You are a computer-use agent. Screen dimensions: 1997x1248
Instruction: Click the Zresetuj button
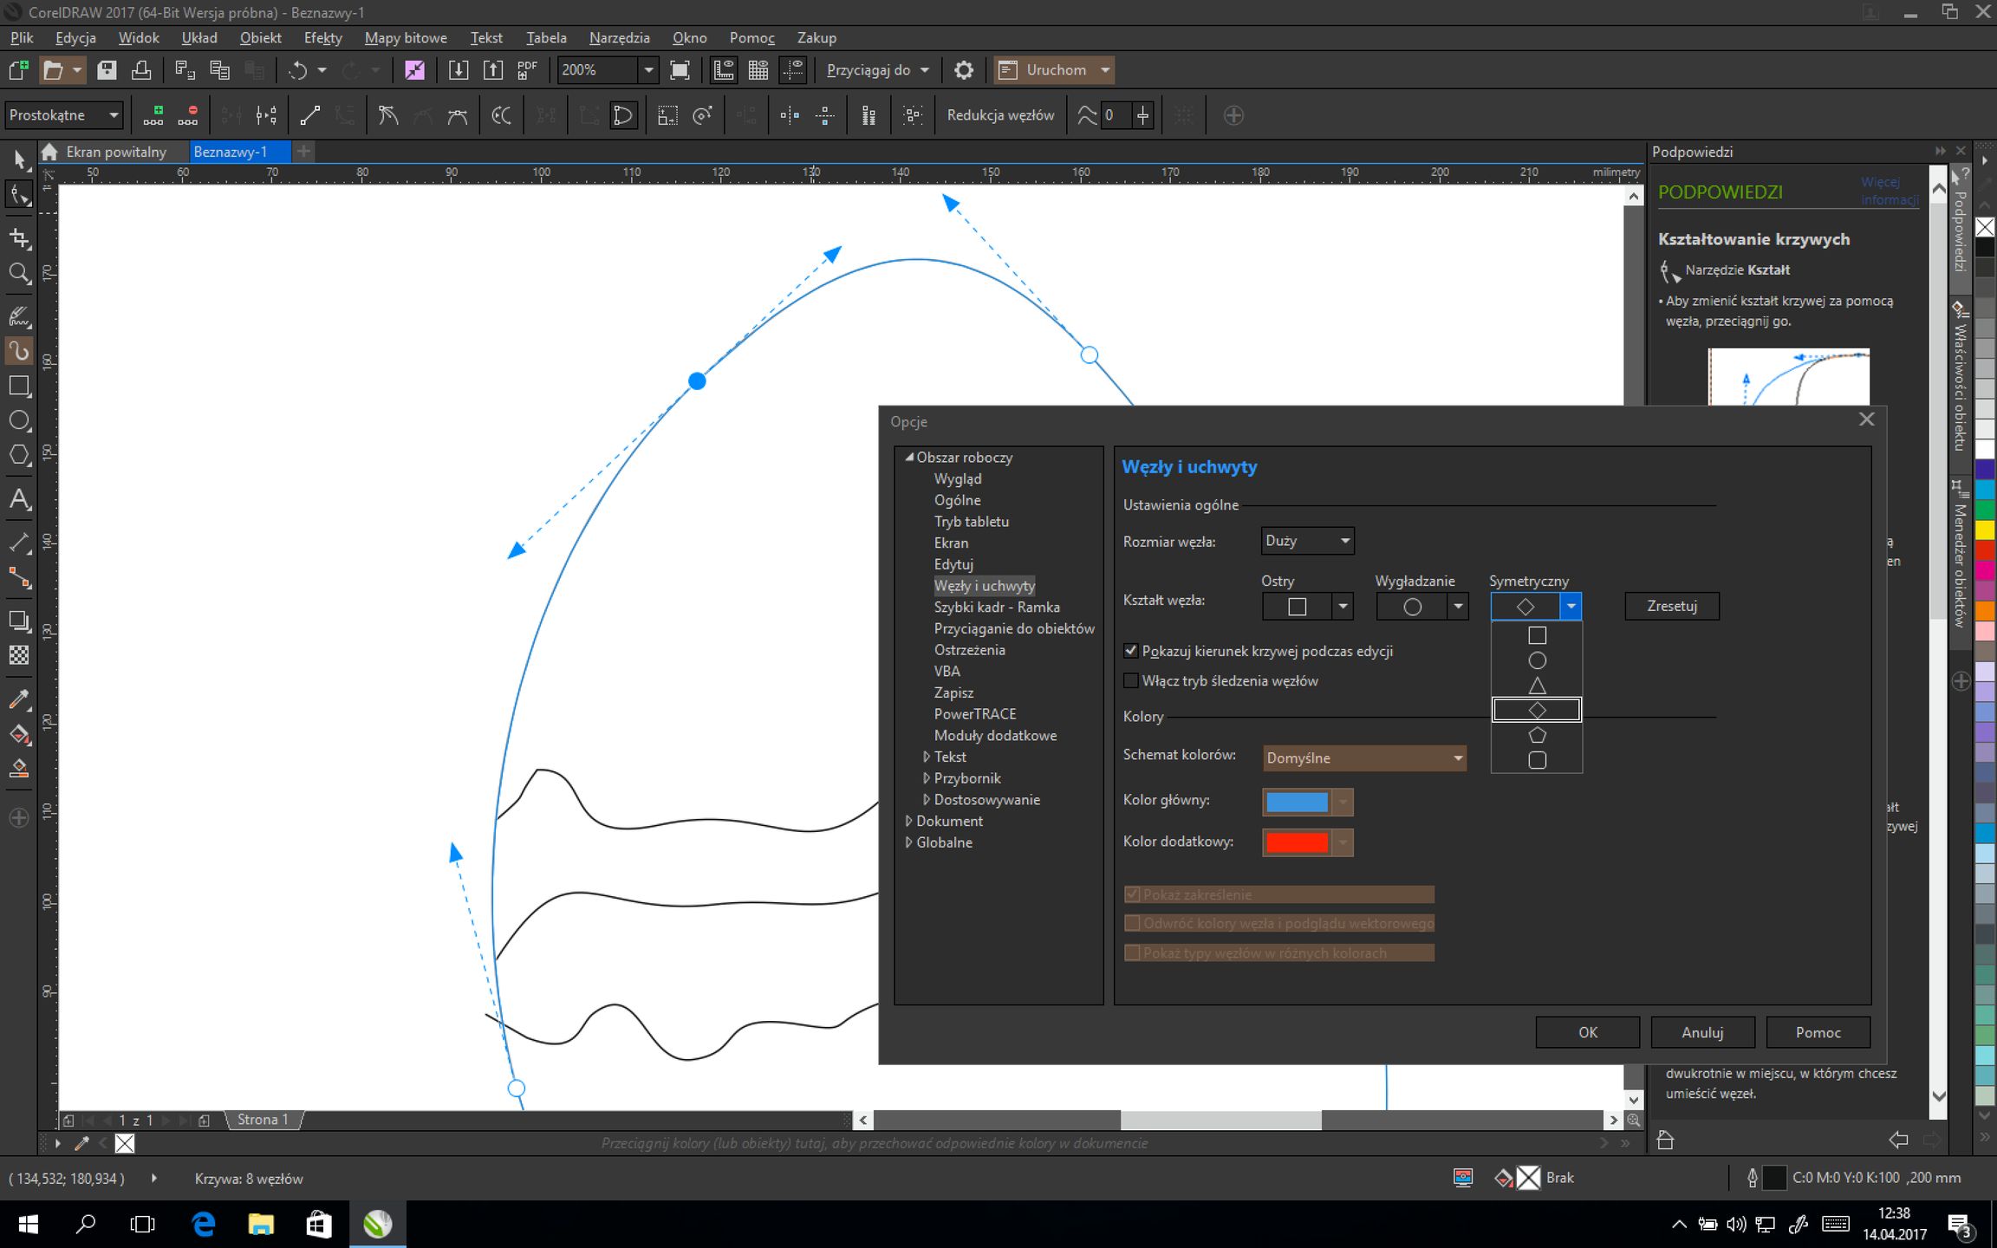(x=1671, y=606)
